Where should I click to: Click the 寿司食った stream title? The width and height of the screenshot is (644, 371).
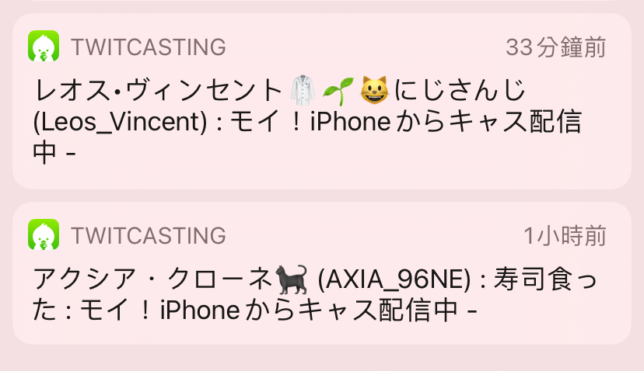[x=545, y=279]
